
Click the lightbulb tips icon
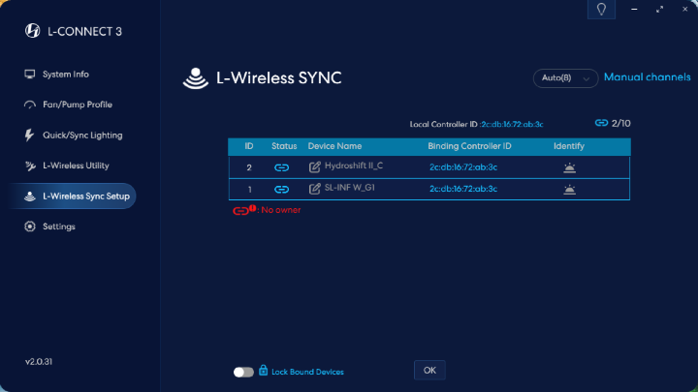coord(601,9)
